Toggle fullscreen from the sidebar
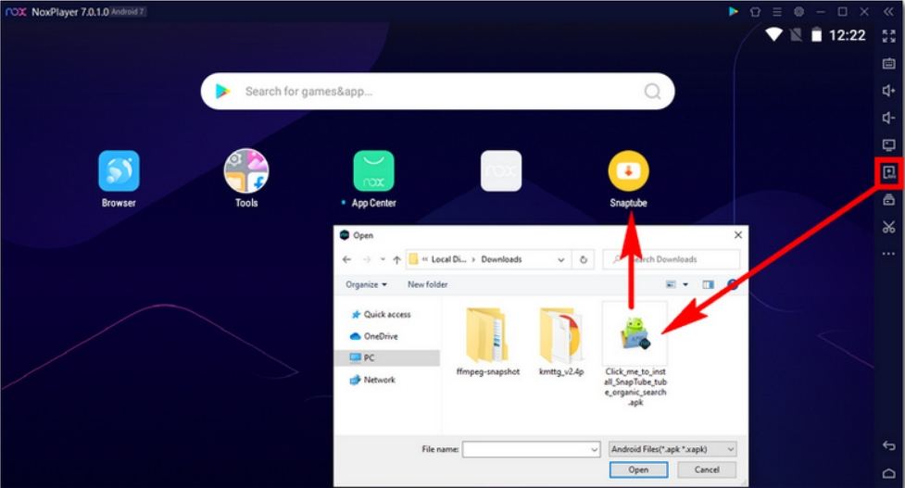 click(x=889, y=36)
